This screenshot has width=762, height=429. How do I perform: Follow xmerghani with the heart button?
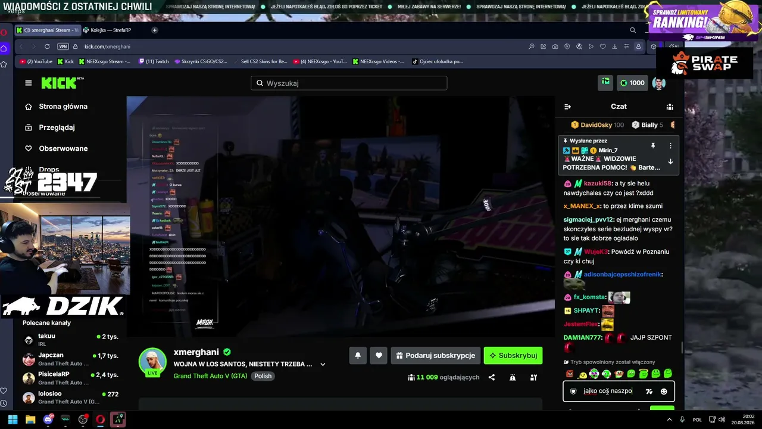coord(379,356)
